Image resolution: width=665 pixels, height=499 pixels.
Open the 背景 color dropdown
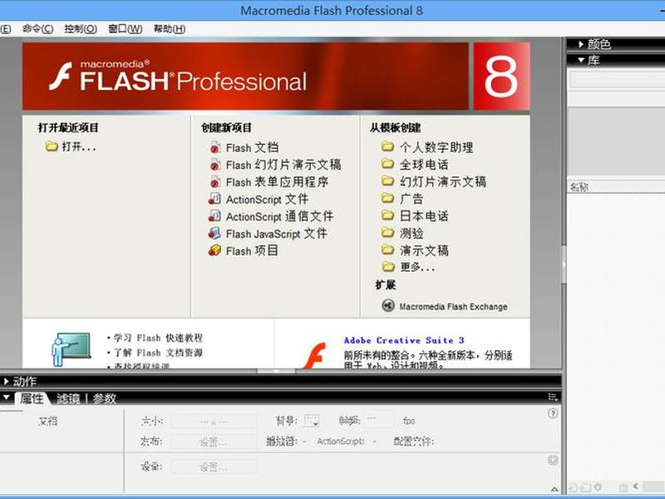(311, 421)
